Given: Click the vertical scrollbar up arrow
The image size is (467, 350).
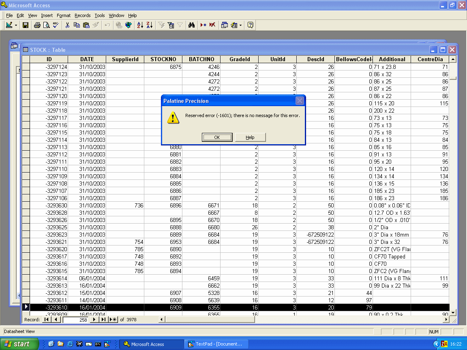Looking at the screenshot, I should tap(453, 59).
